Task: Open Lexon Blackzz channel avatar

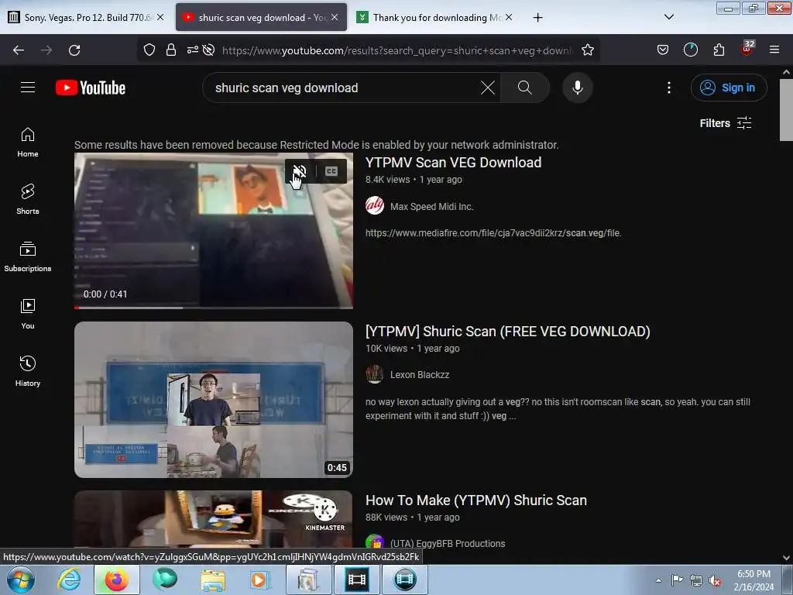Action: click(x=375, y=375)
